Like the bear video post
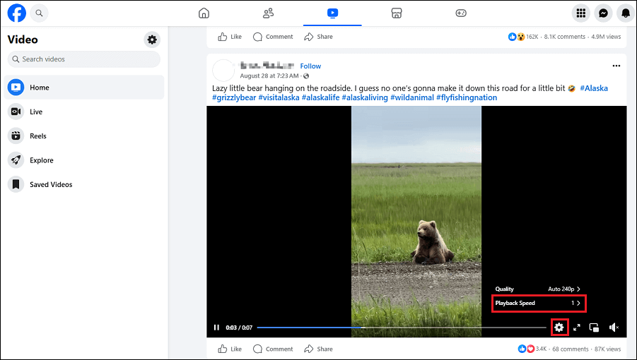 pyautogui.click(x=230, y=349)
